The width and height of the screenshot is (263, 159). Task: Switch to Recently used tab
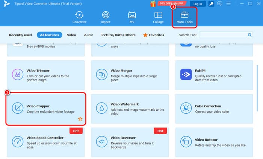(20, 35)
